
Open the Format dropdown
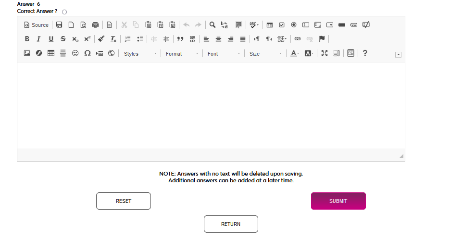(182, 54)
